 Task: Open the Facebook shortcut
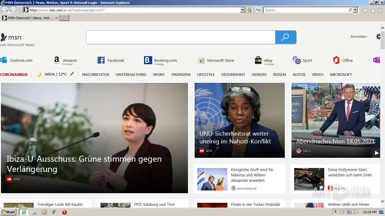(111, 60)
